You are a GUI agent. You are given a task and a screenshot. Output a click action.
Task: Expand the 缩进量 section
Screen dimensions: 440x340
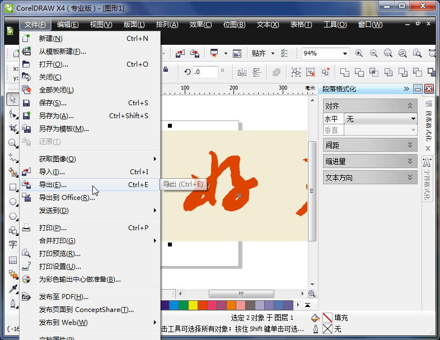[410, 161]
